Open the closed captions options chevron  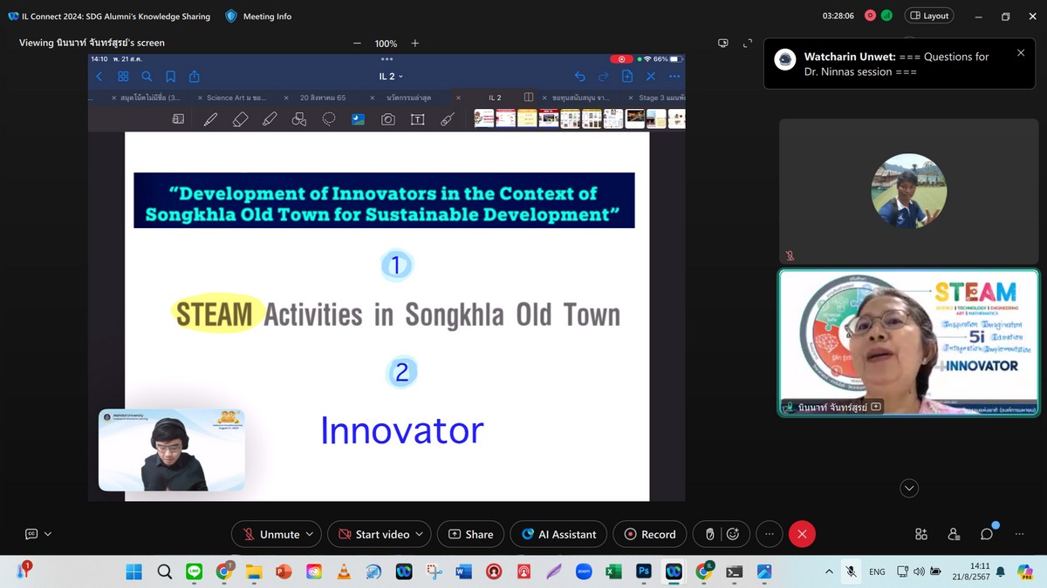(48, 534)
